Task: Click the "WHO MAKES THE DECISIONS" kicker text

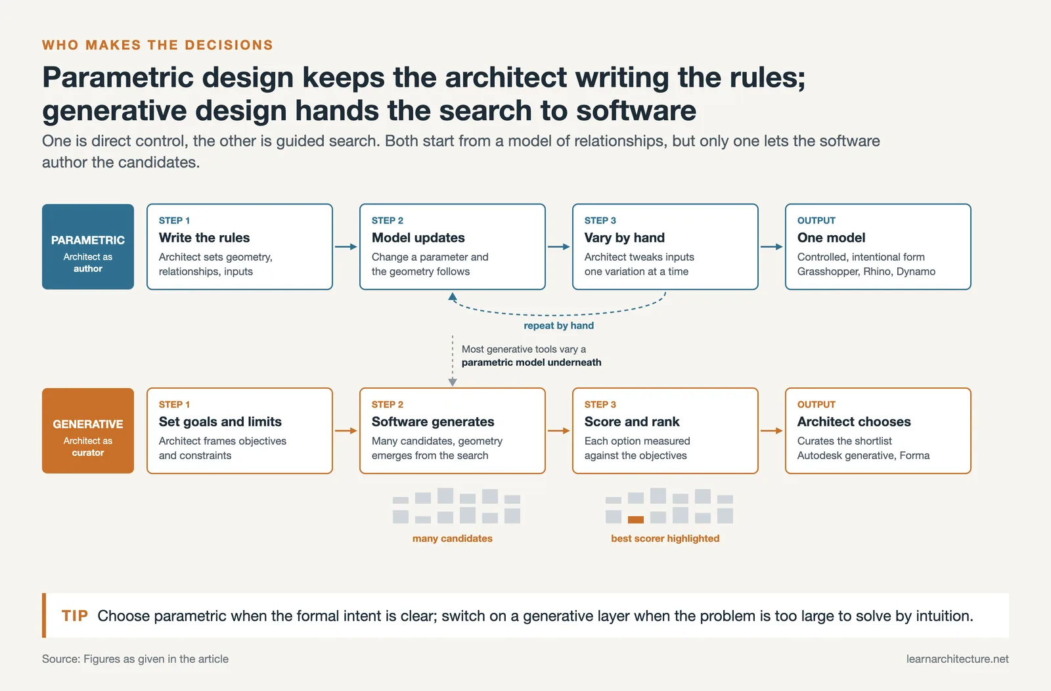Action: pos(158,45)
